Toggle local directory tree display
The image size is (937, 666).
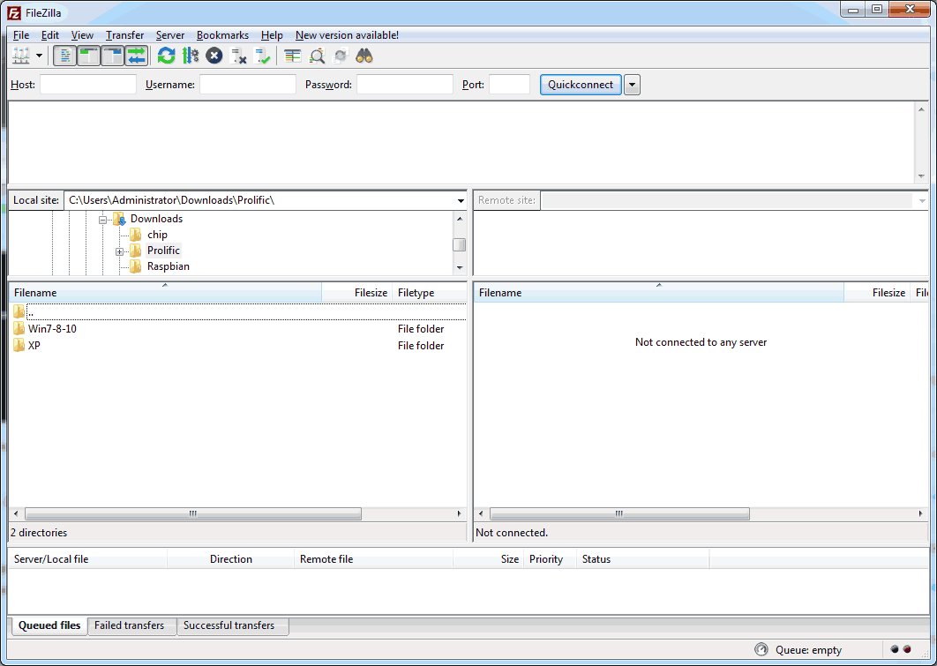point(88,56)
